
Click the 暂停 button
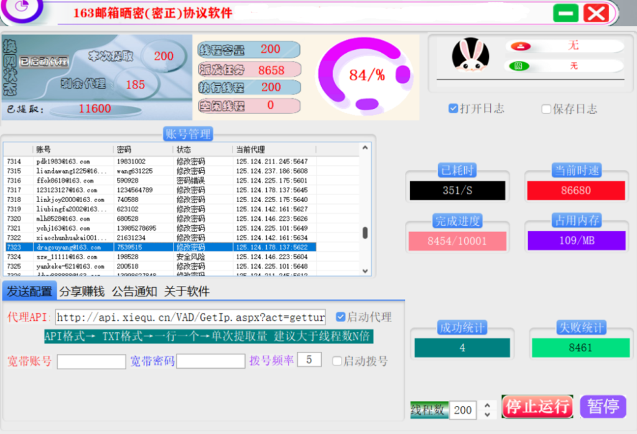coord(603,407)
